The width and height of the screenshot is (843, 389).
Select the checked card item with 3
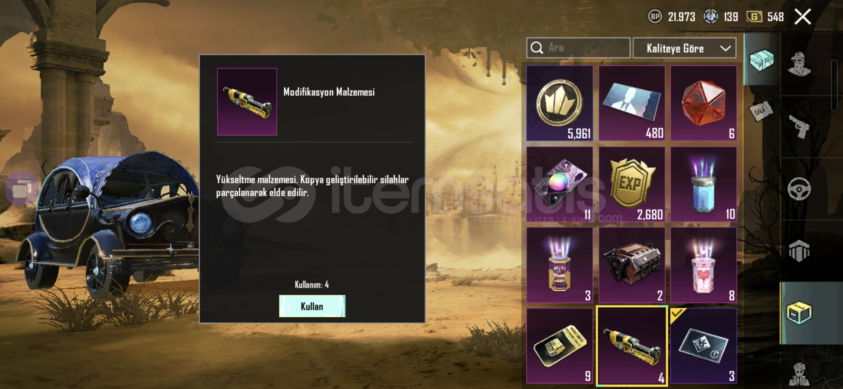pos(704,345)
